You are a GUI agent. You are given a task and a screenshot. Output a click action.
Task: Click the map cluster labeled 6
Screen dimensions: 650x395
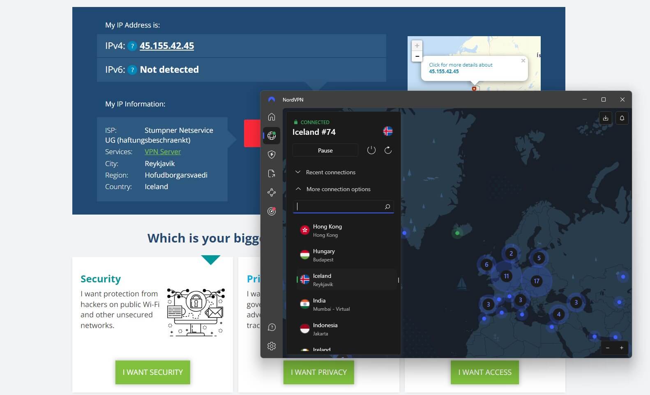point(486,265)
